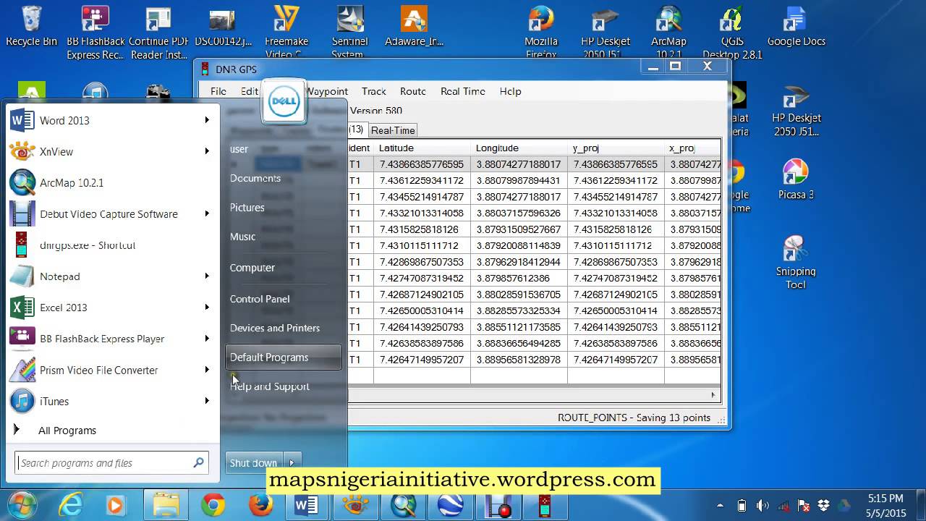Open Debut Video Capture Software entry

112,213
